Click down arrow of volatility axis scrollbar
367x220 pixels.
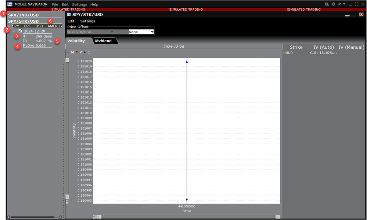pyautogui.click(x=67, y=197)
